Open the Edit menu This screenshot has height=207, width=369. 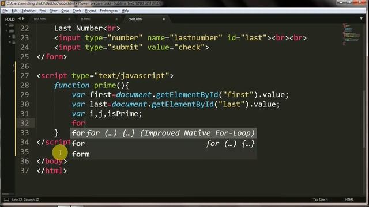point(14,11)
